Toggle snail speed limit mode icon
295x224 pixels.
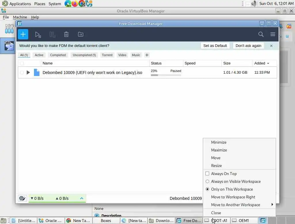22,198
